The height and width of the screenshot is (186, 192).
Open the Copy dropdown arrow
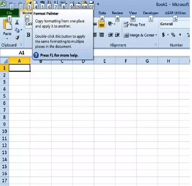pos(21,30)
